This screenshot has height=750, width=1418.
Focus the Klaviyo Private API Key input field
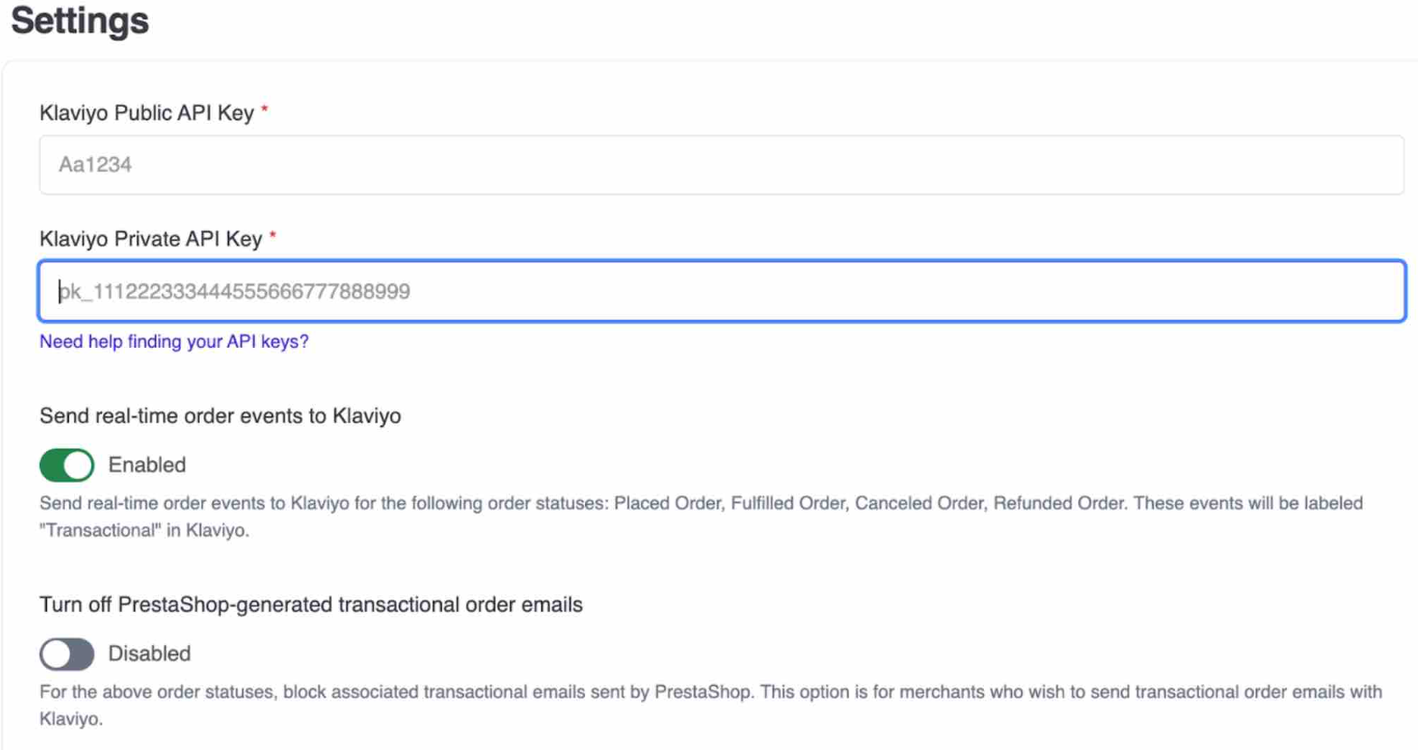click(x=721, y=291)
